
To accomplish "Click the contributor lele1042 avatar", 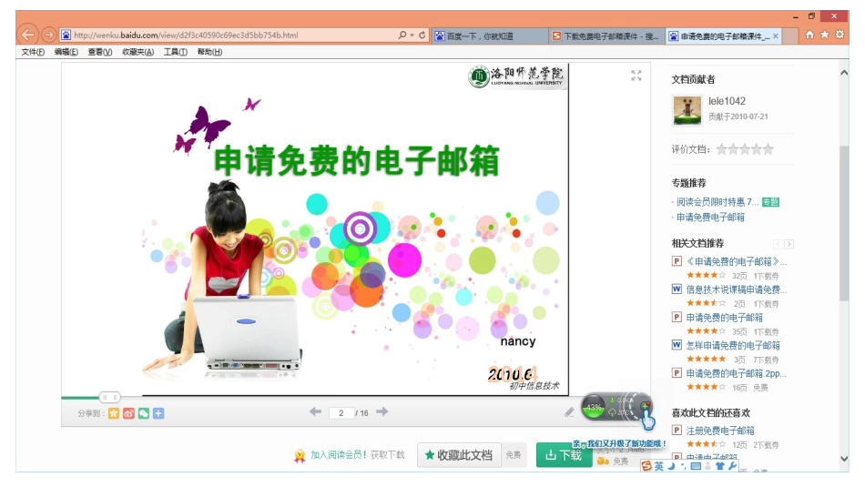I will click(687, 110).
